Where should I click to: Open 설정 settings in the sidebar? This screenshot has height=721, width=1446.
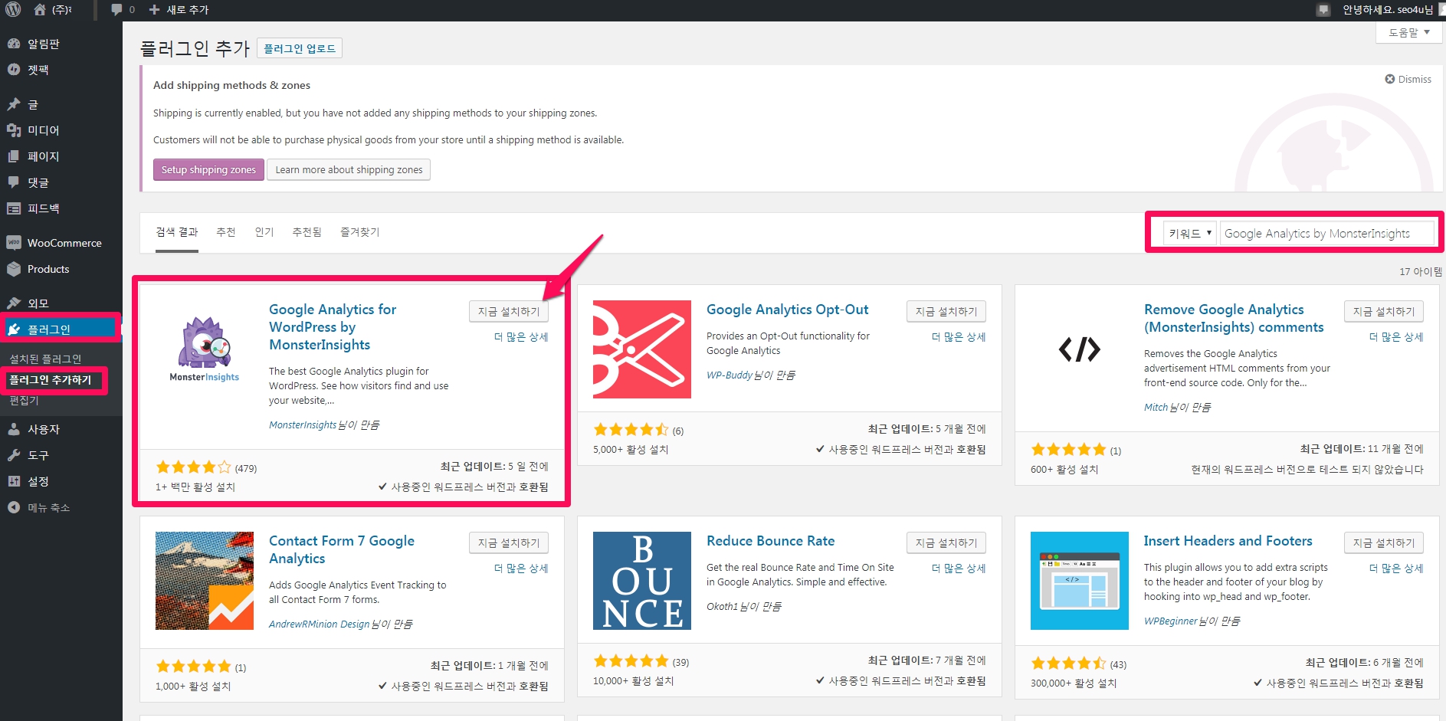[38, 481]
